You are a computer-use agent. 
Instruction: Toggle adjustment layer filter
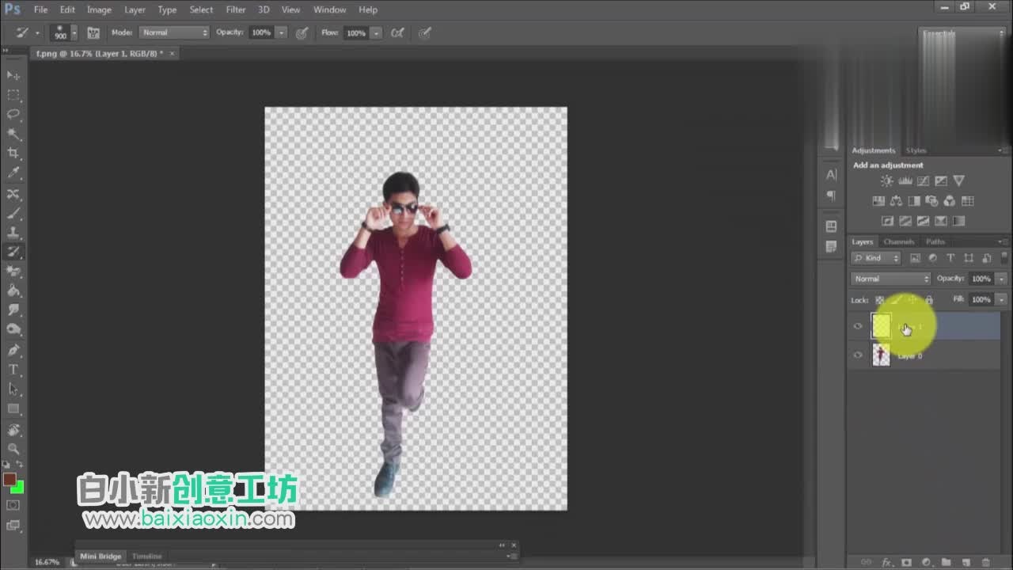(x=932, y=258)
